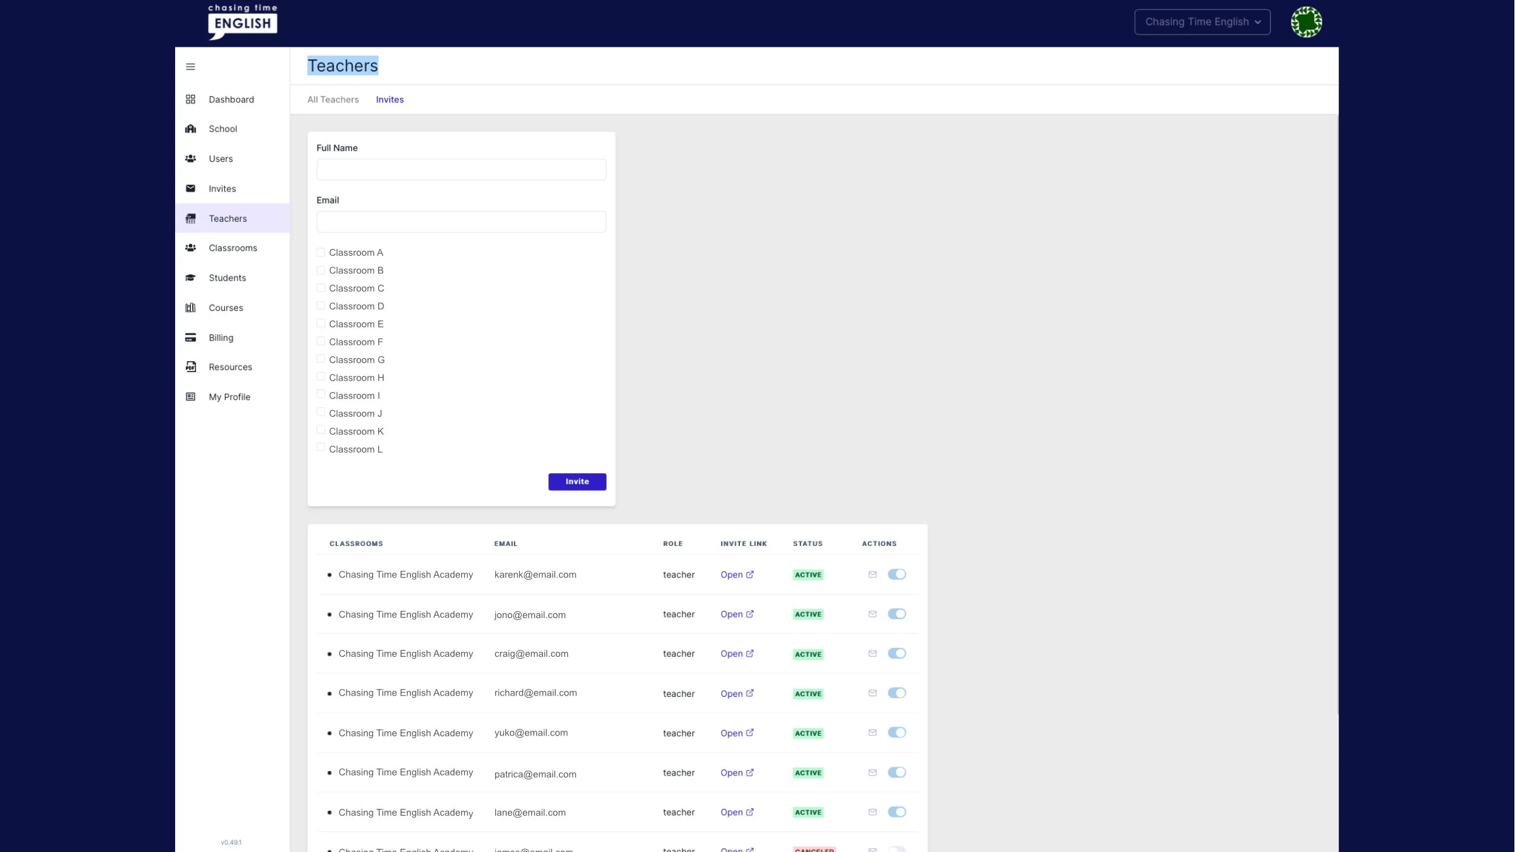Go to Students in the sidebar
This screenshot has width=1515, height=852.
point(227,278)
